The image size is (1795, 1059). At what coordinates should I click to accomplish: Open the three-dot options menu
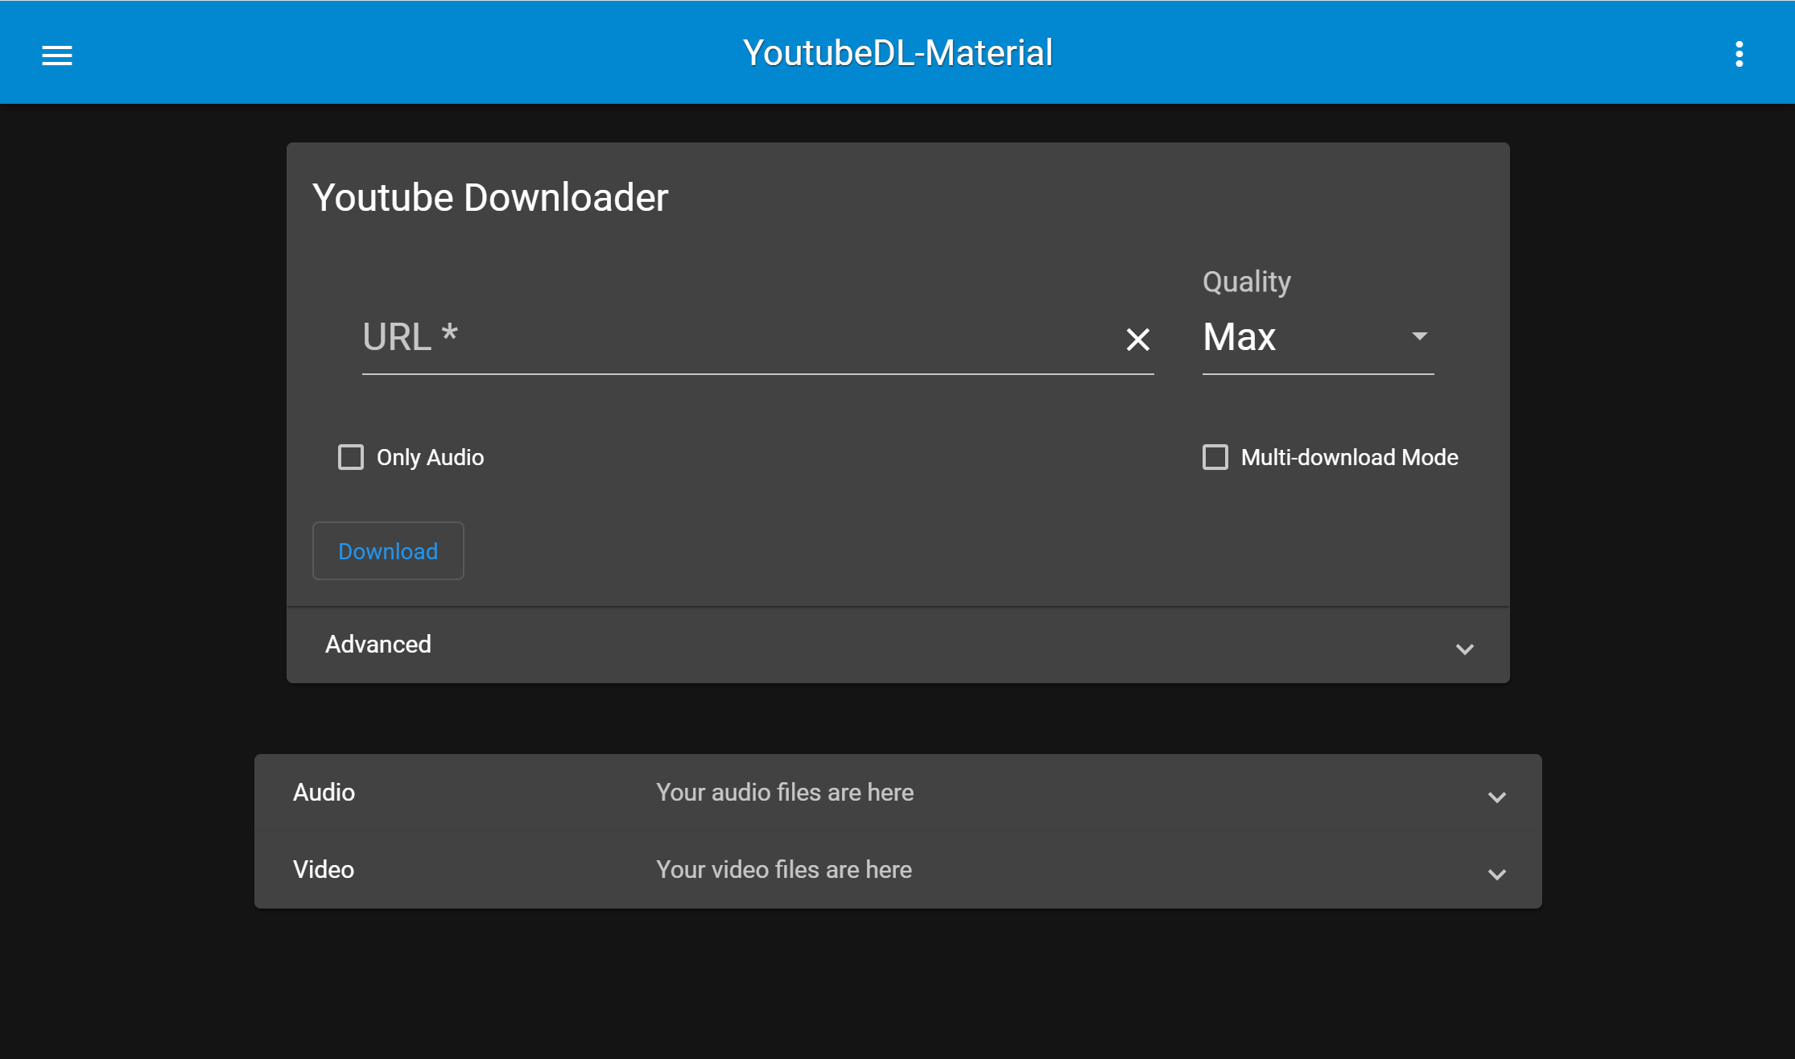coord(1739,54)
